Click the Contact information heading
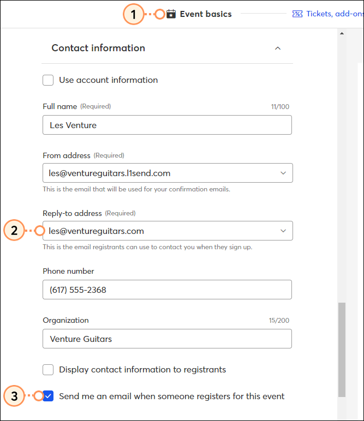The width and height of the screenshot is (364, 421). [x=98, y=48]
